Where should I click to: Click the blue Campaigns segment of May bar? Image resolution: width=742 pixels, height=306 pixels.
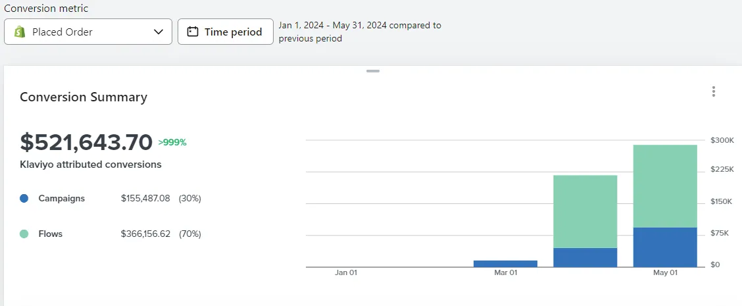(664, 247)
